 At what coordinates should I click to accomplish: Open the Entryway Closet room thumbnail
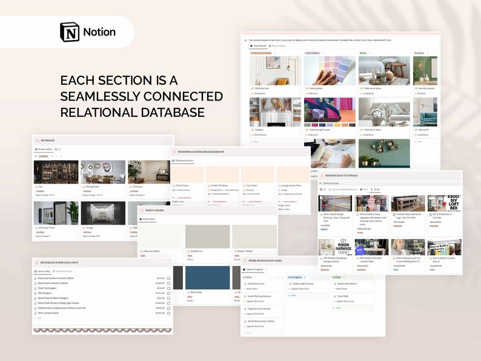(x=56, y=213)
